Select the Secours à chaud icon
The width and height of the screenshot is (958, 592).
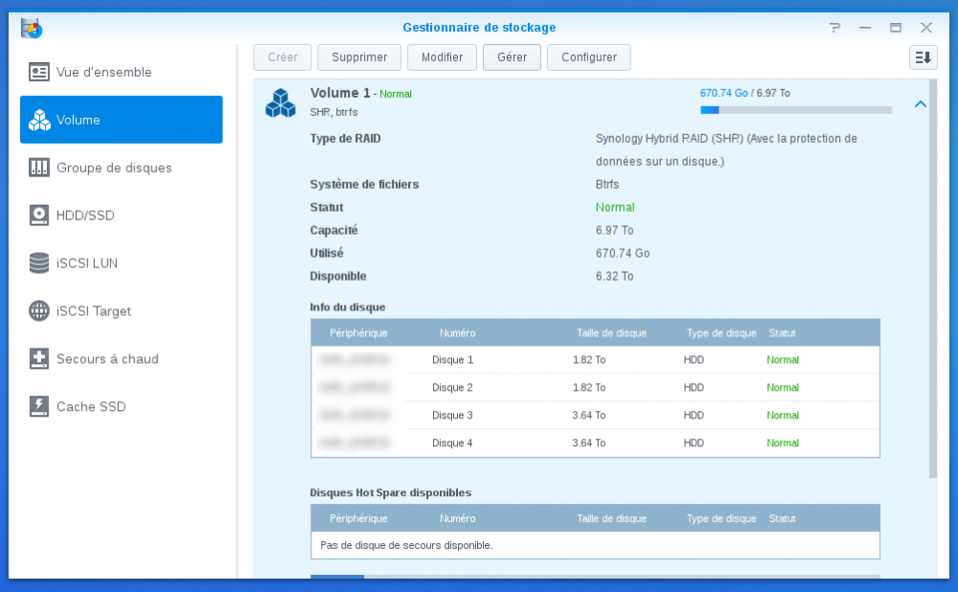[39, 359]
